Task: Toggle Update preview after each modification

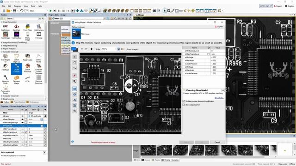Action: (x=184, y=101)
